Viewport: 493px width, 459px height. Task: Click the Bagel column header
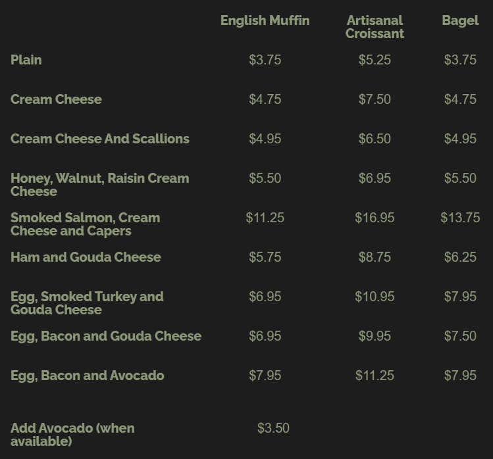pyautogui.click(x=460, y=20)
